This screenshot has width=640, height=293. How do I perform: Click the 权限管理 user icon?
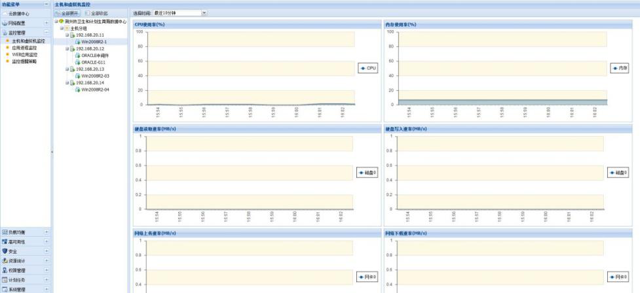coord(5,269)
